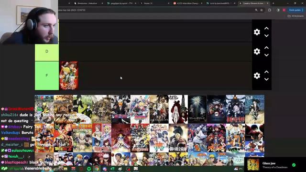Move the D tier row up
Viewport: 306px width, 172px height.
coord(266,48)
